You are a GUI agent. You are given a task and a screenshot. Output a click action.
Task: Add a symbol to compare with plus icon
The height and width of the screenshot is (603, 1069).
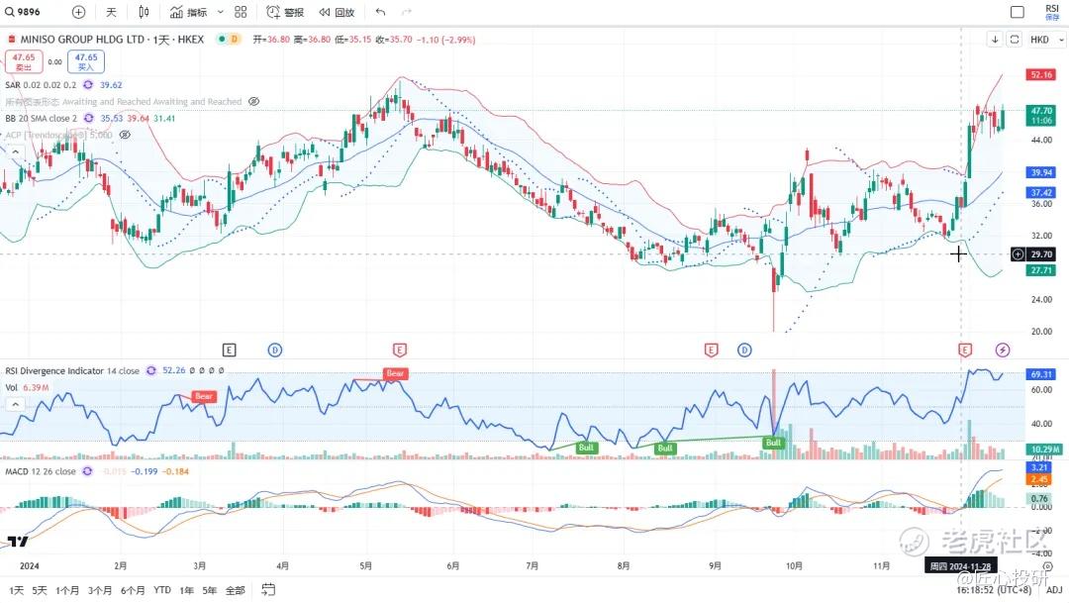(78, 12)
